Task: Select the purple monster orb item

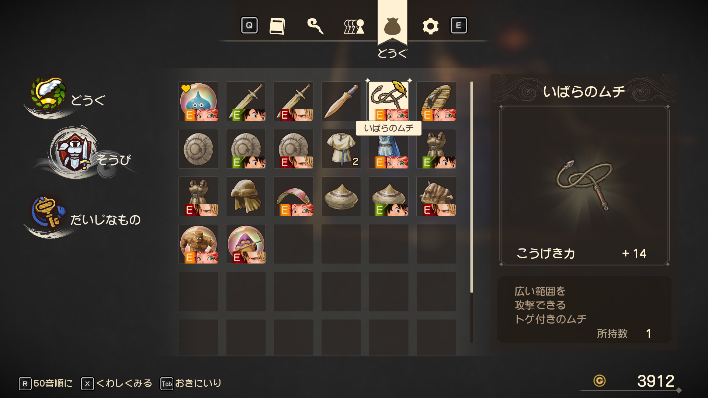Action: pos(246,244)
